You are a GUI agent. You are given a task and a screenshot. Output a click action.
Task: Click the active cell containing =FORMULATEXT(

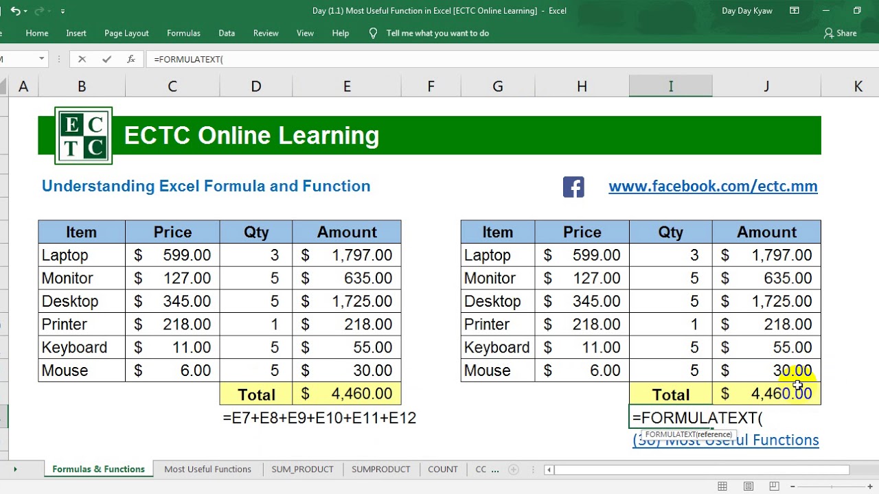(671, 417)
